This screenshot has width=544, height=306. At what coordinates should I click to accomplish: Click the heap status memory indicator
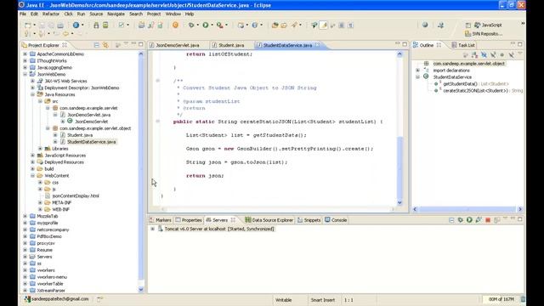(501, 299)
